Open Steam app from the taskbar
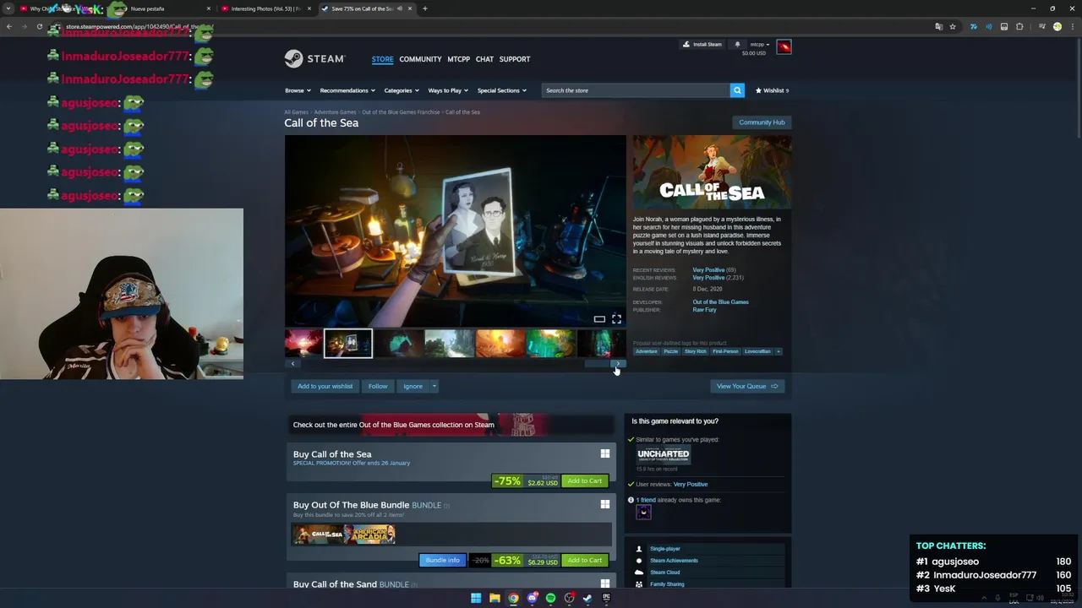The width and height of the screenshot is (1082, 608). pos(587,598)
